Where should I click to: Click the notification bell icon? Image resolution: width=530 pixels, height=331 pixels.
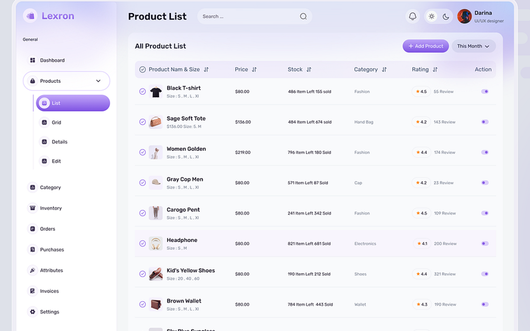click(x=412, y=17)
